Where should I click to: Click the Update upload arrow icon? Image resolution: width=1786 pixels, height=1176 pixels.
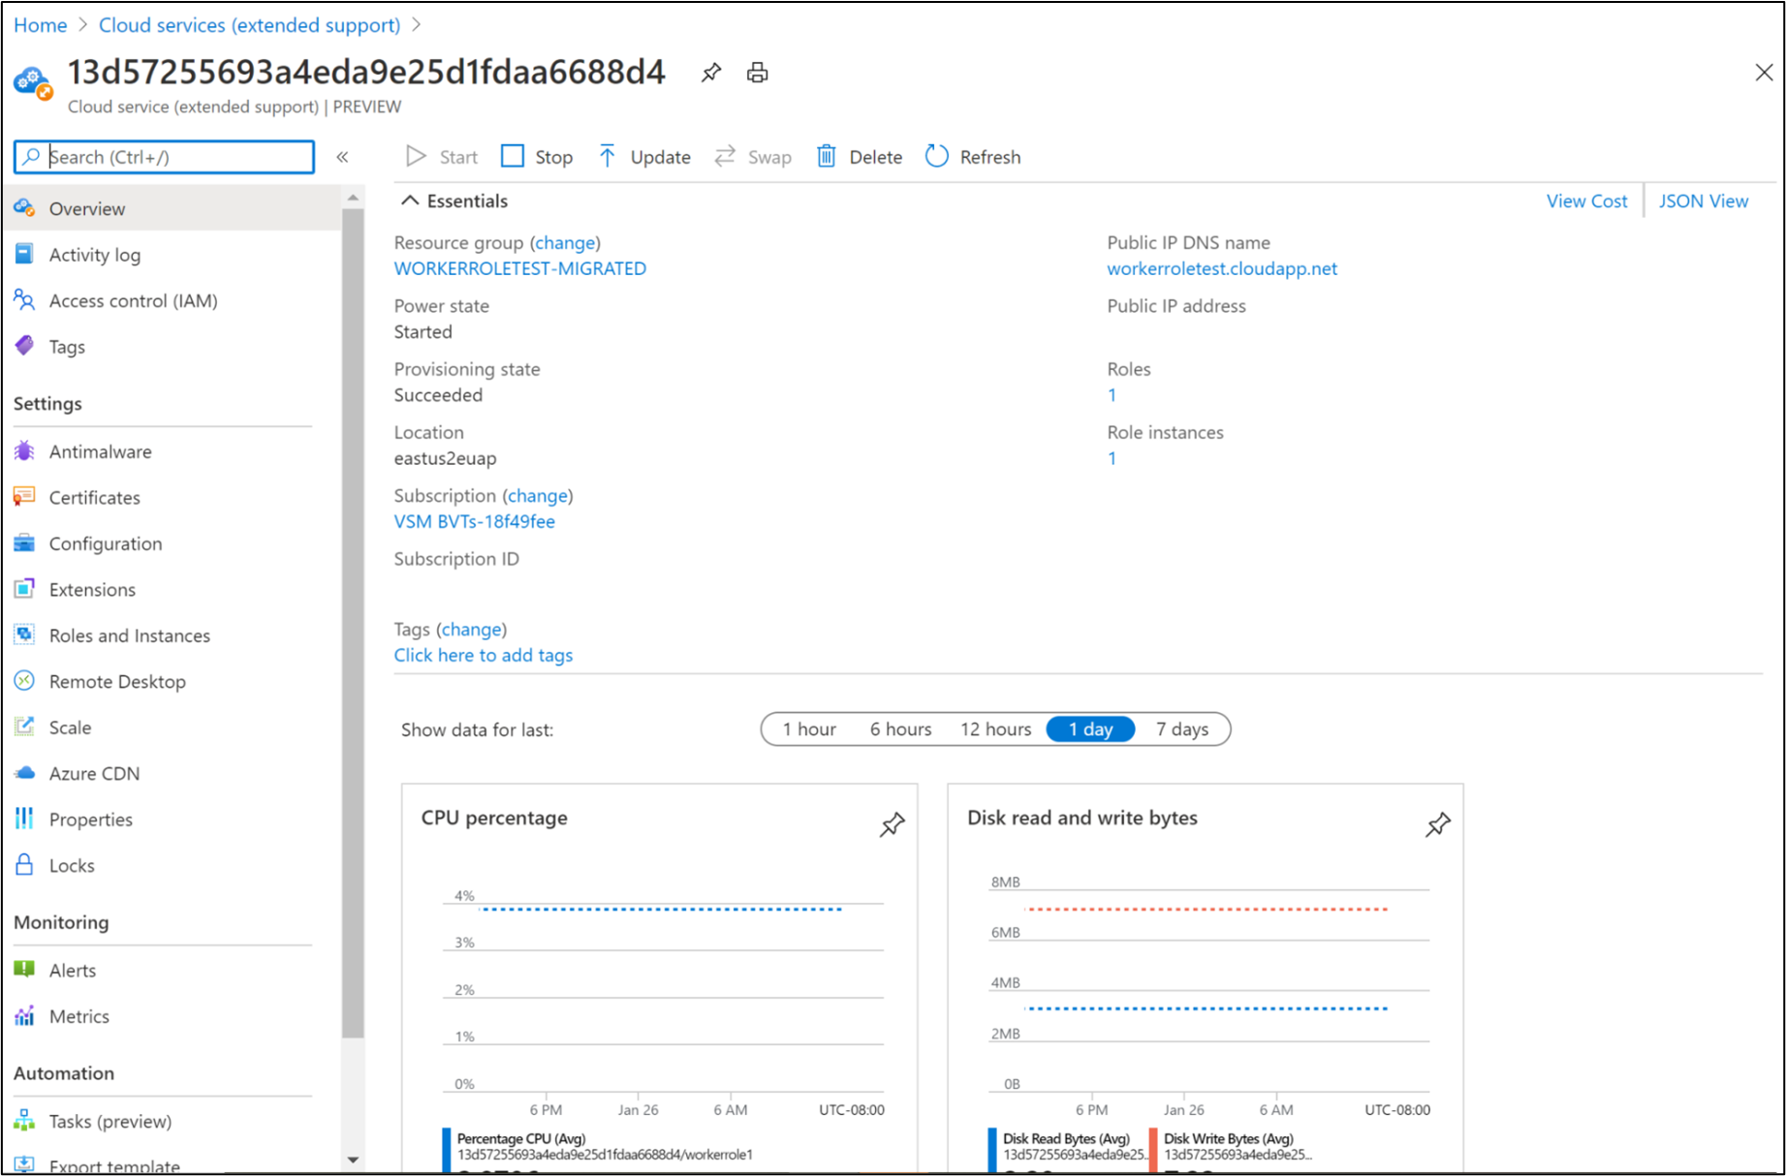point(607,156)
